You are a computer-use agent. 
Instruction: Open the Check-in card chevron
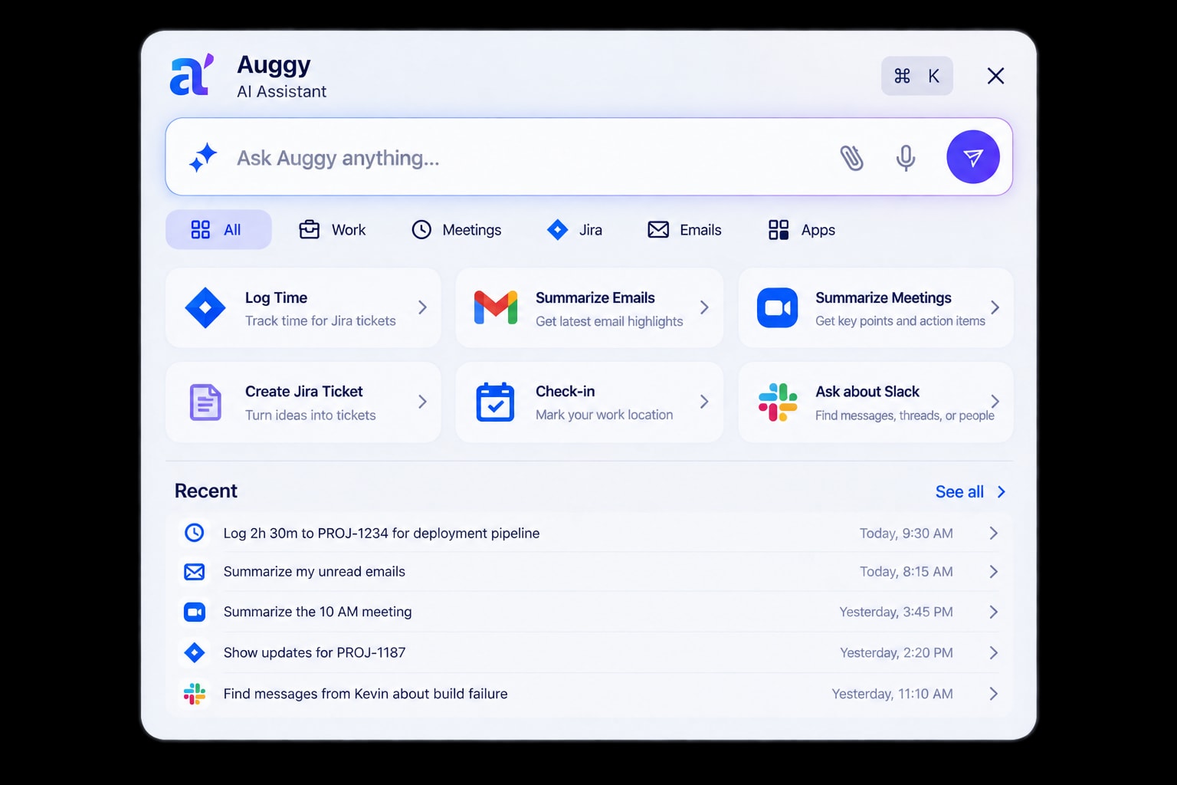tap(704, 402)
